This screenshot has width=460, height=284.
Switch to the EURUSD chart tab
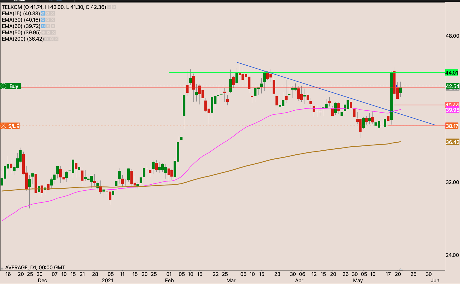[56, 1]
